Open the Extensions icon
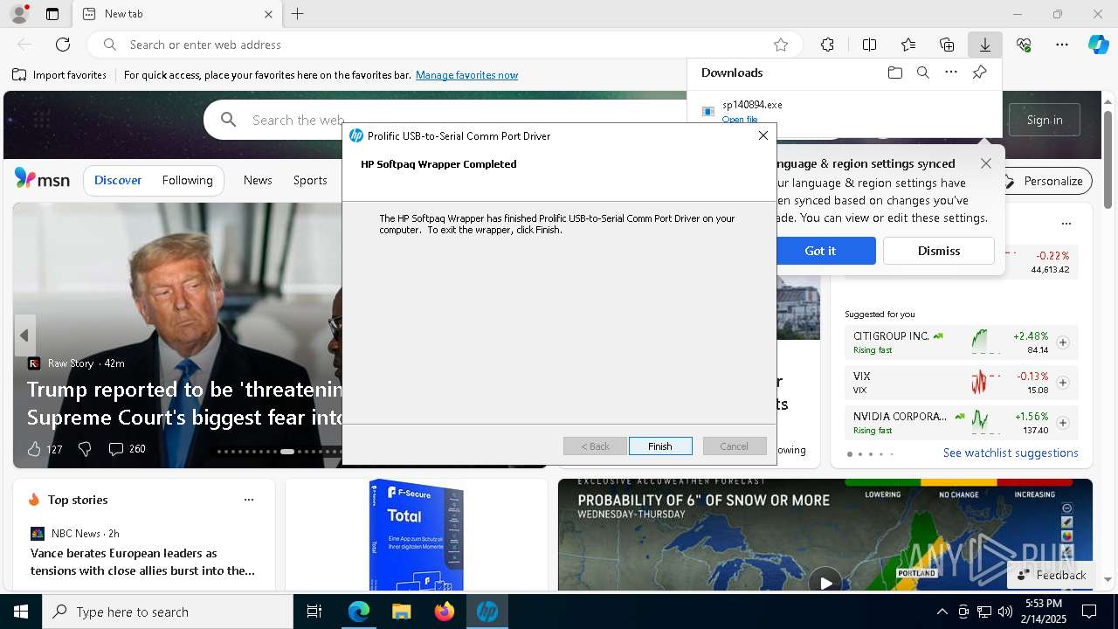The image size is (1118, 629). pos(827,45)
